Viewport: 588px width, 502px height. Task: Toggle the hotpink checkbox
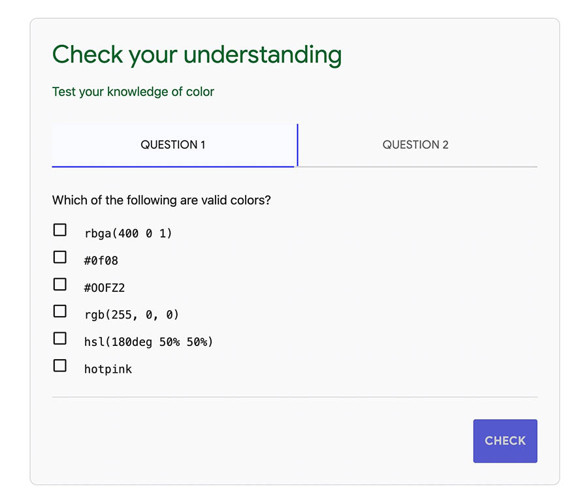pyautogui.click(x=60, y=366)
